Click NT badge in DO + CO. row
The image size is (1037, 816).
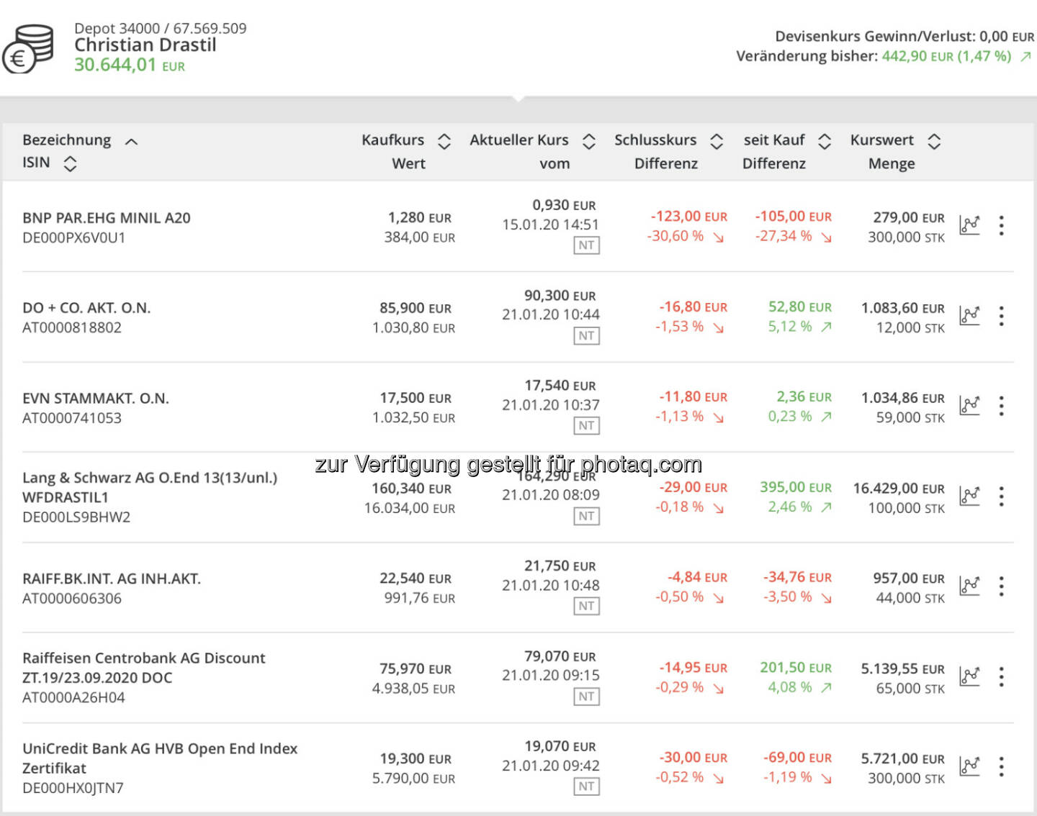point(586,335)
